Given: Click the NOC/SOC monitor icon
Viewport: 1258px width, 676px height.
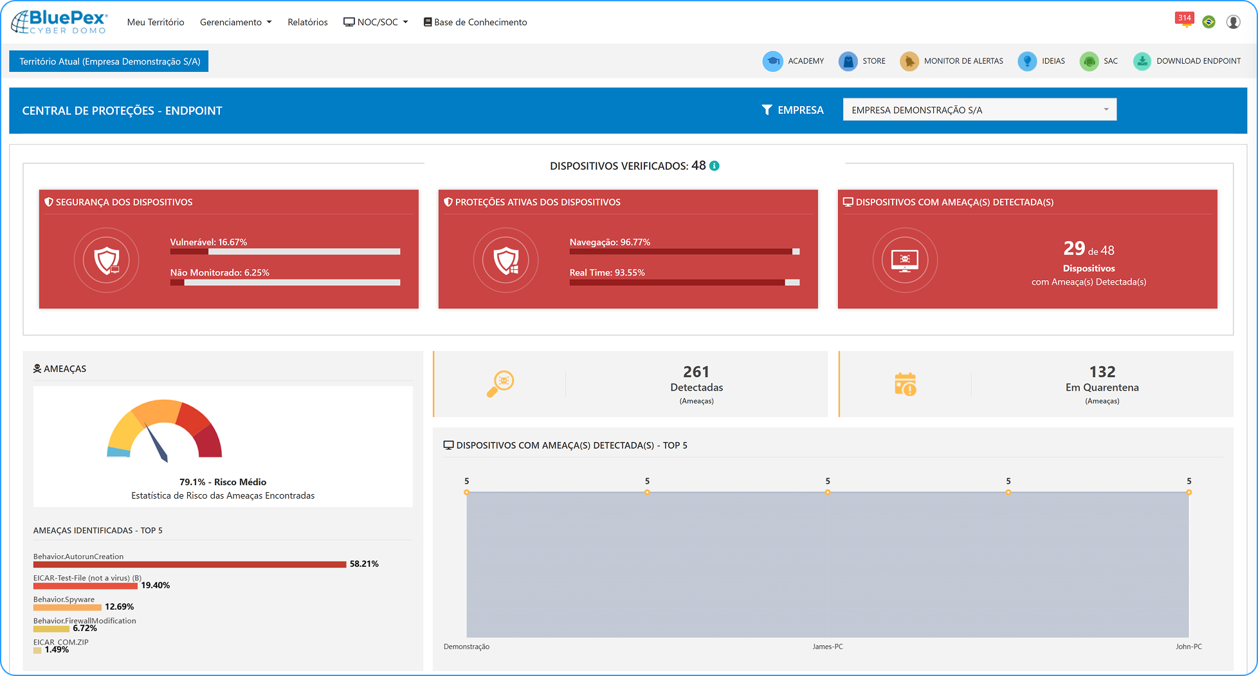Looking at the screenshot, I should [349, 22].
